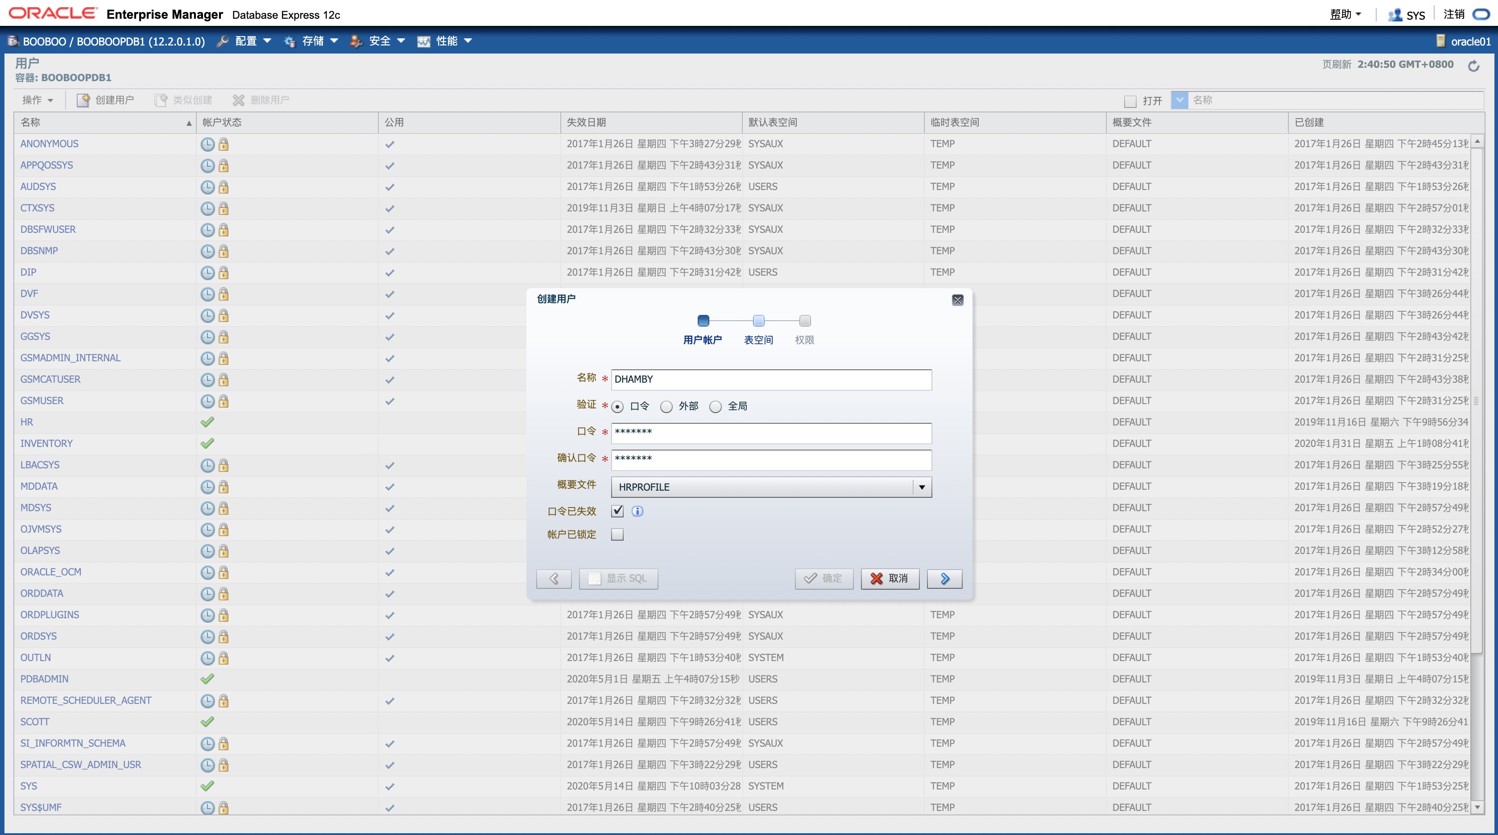The height and width of the screenshot is (835, 1498).
Task: Click the SYS user icon in header
Action: [x=1395, y=15]
